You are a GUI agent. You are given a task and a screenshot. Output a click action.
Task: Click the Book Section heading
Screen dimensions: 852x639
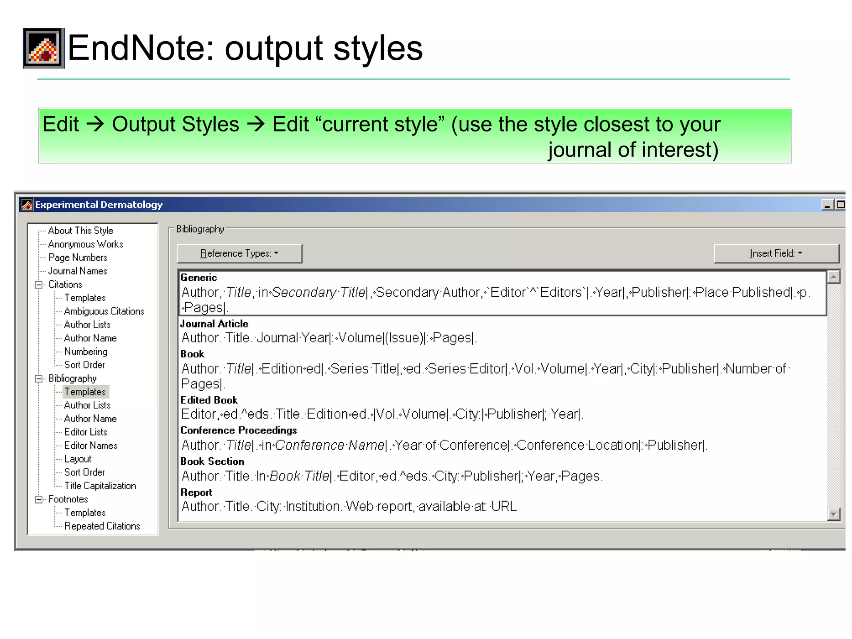point(212,461)
